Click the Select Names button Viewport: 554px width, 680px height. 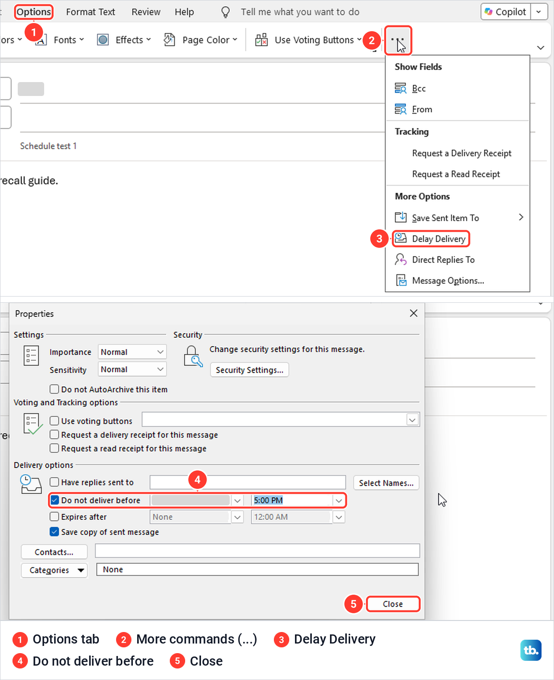[x=386, y=483]
